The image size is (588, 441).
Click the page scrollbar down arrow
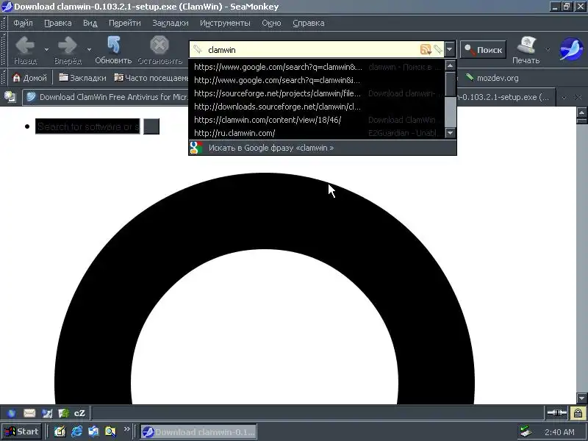581,398
